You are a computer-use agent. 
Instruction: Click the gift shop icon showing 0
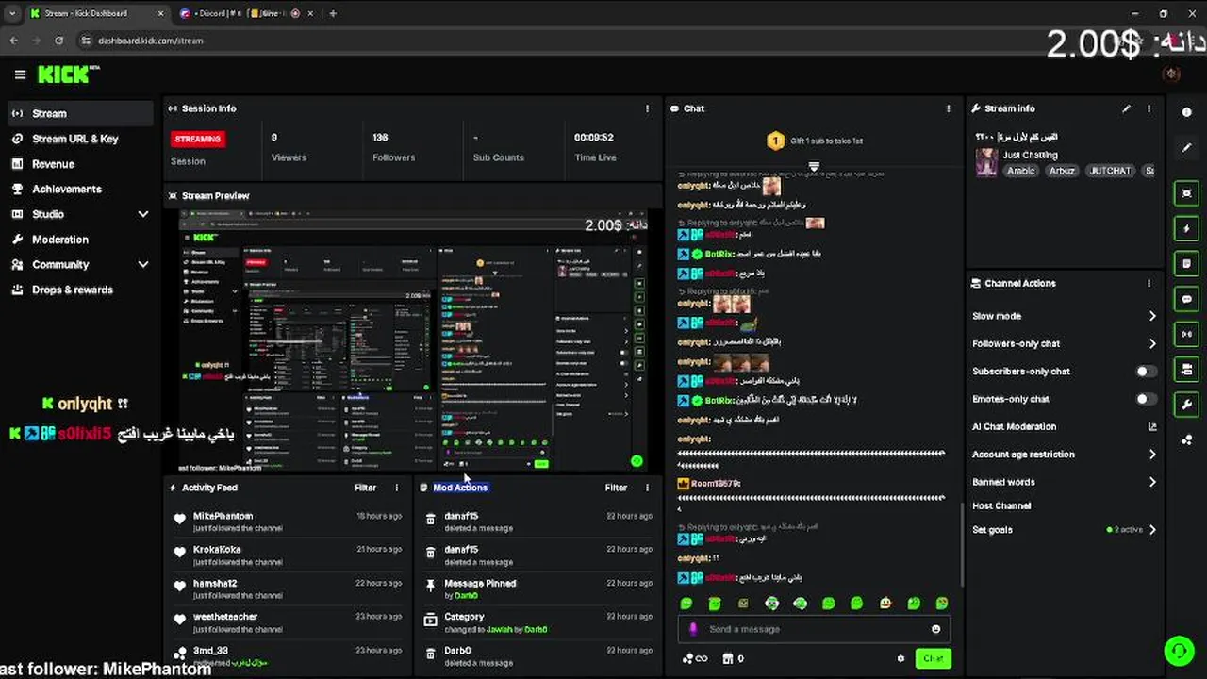[732, 659]
